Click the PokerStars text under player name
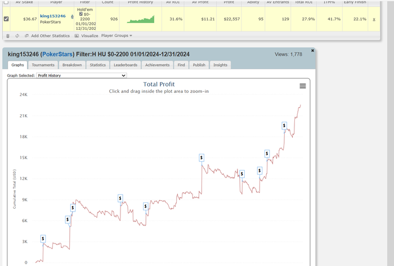Screen dimensions: 394x266 50,22
